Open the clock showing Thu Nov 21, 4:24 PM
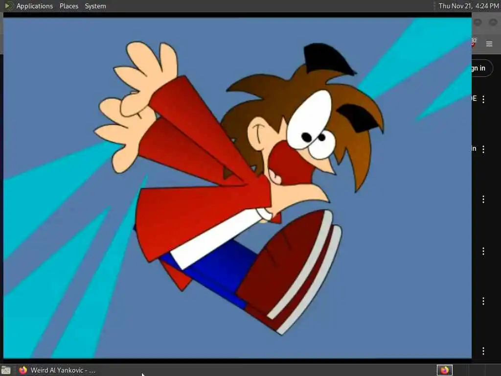The height and width of the screenshot is (376, 501). (x=468, y=6)
